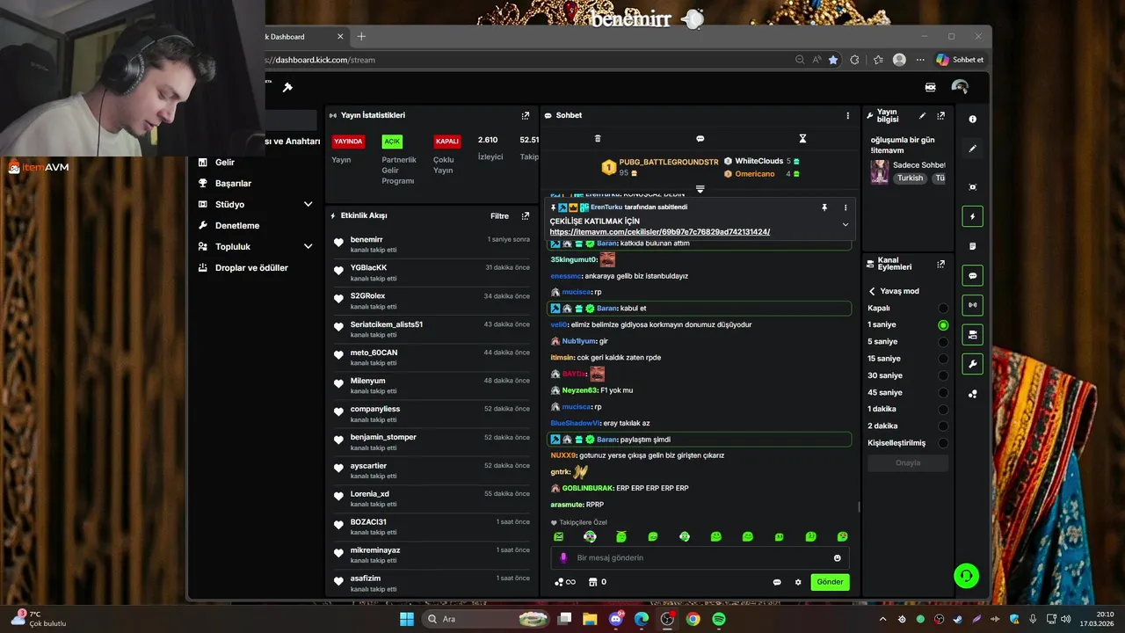Select the pencil edit icon in right sidebar
Image resolution: width=1125 pixels, height=633 pixels.
pyautogui.click(x=972, y=149)
